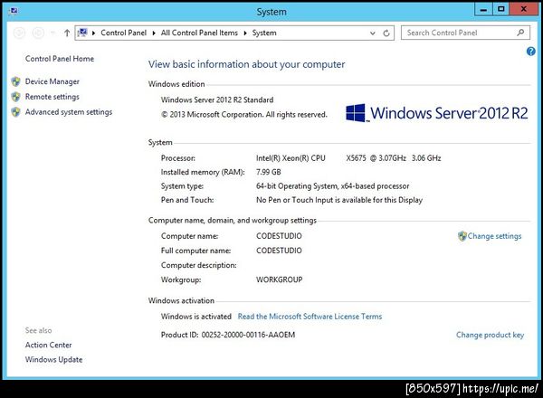
Task: Click Change product key
Action: [x=490, y=335]
